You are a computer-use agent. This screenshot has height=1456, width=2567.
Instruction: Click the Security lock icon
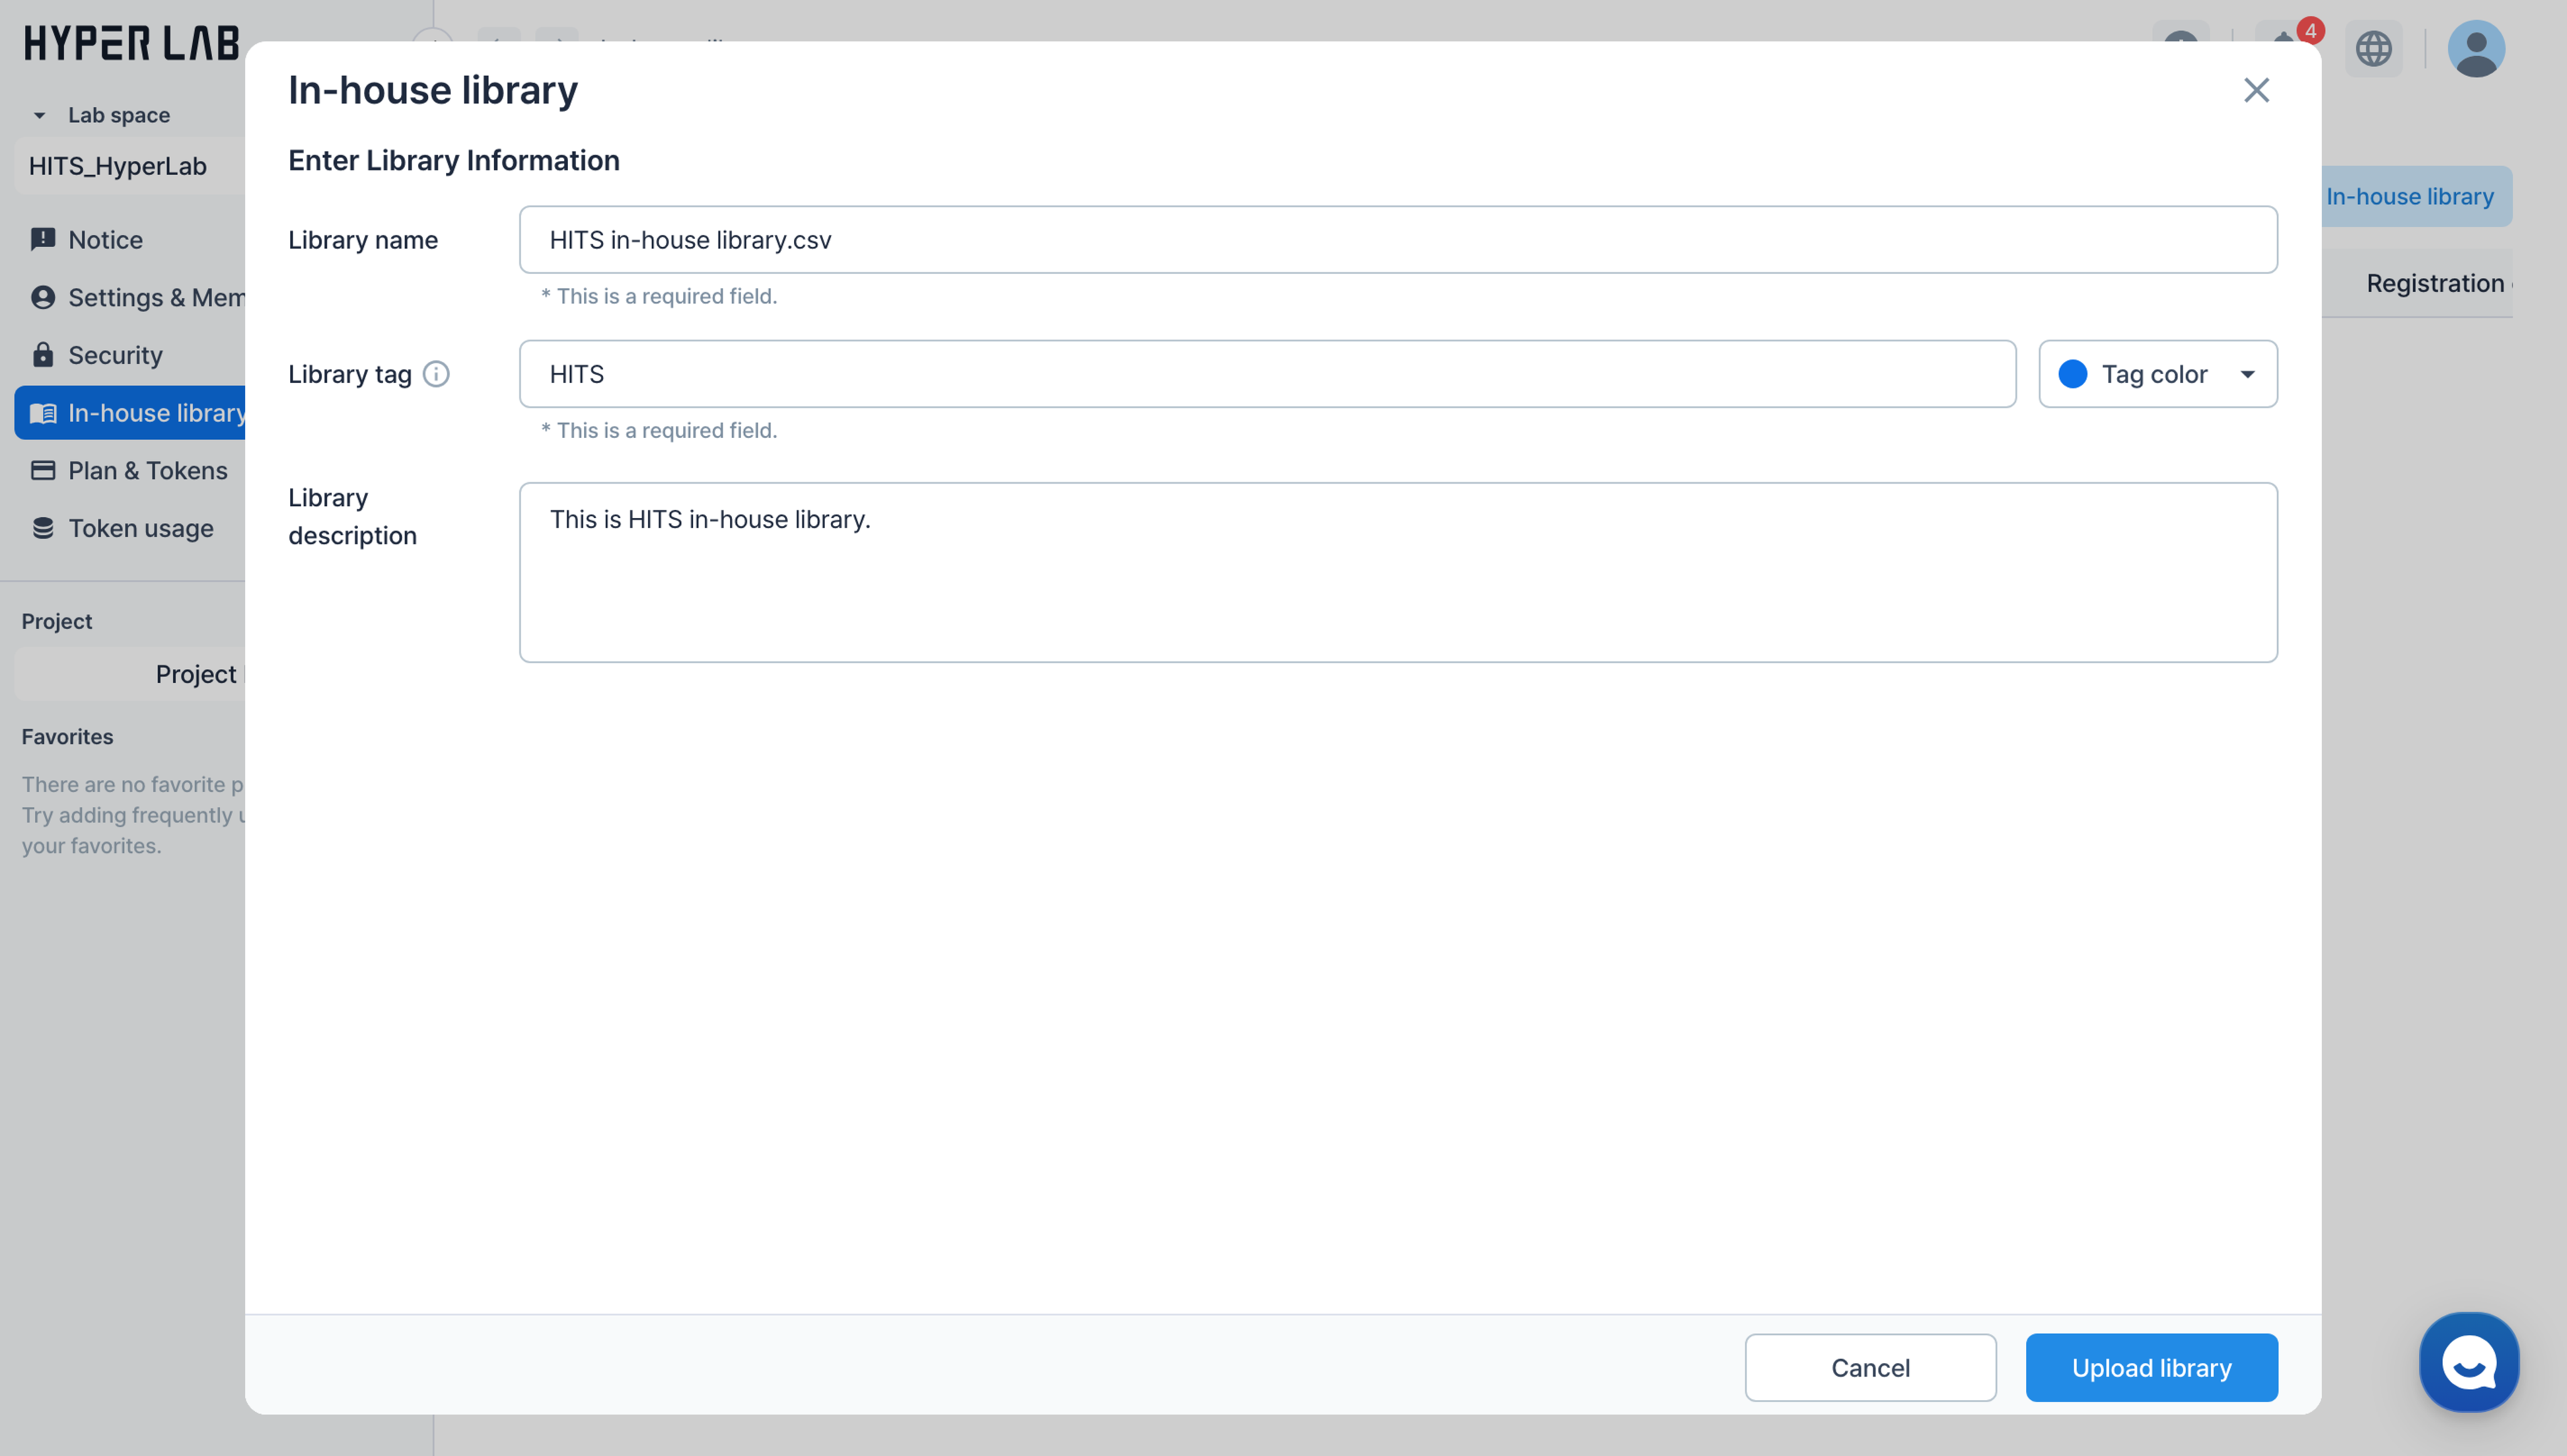(43, 355)
